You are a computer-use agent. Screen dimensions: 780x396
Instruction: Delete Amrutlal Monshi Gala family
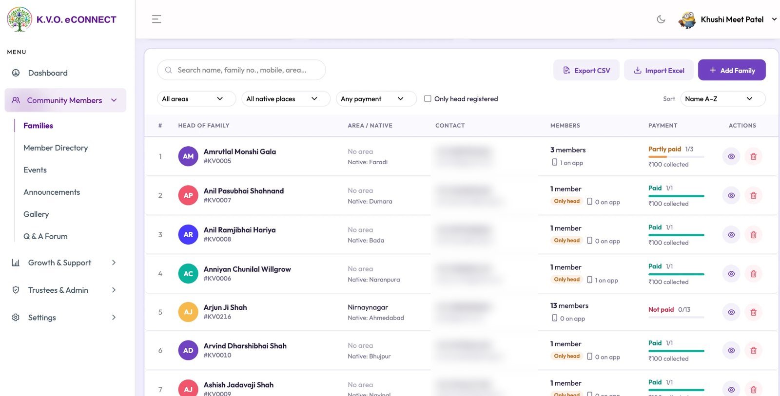753,156
